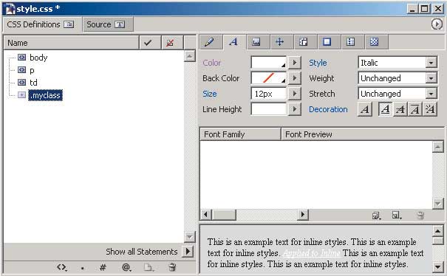Toggle strikethrough decoration A button

coord(400,109)
